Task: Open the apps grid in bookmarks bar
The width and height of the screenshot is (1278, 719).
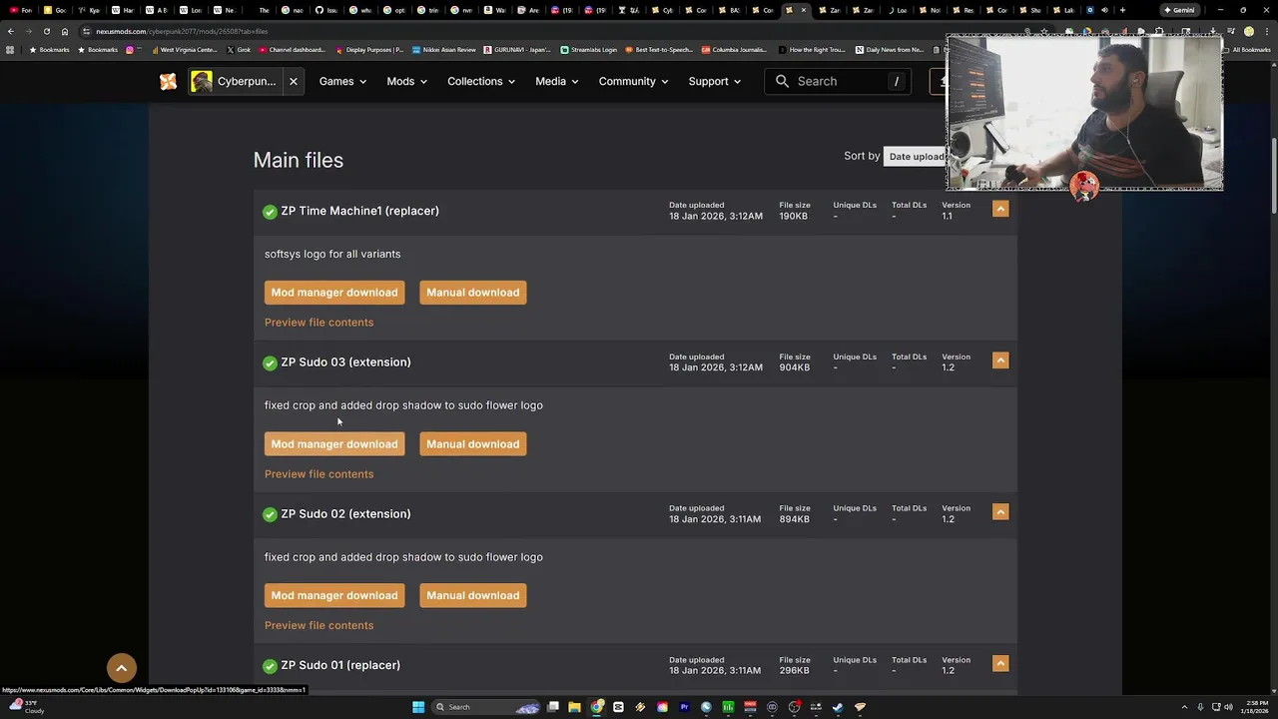Action: (x=10, y=50)
